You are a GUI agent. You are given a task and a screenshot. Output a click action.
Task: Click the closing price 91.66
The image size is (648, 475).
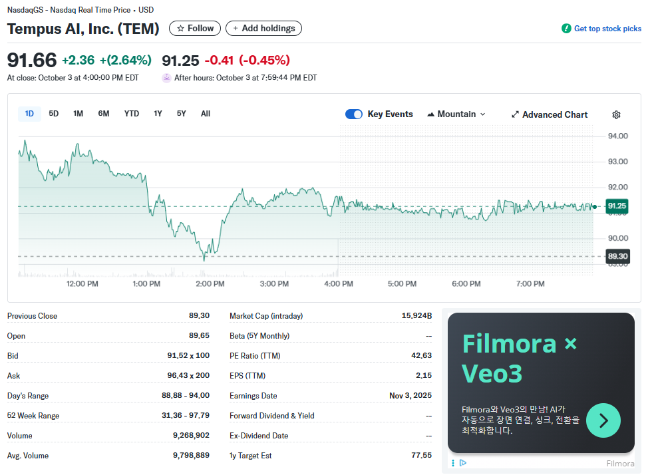pos(32,60)
